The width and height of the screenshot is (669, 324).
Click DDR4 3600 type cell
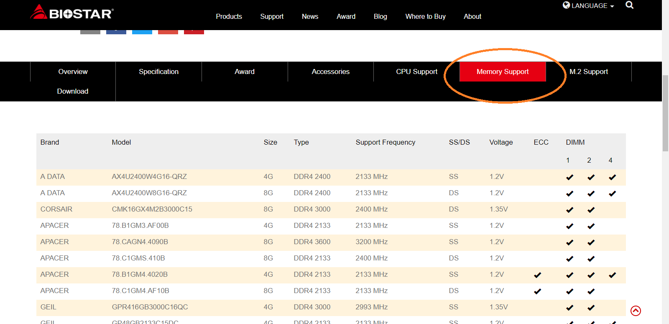[x=312, y=242]
